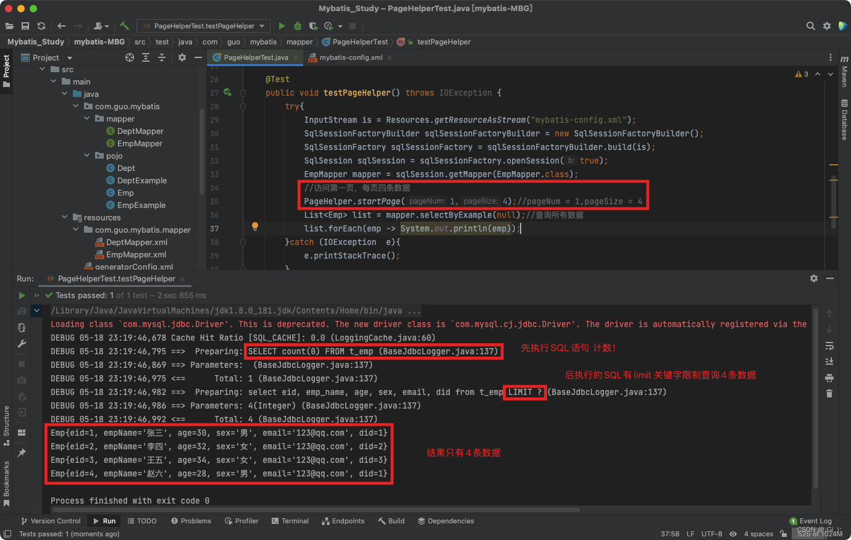Click the Build project hammer icon

[124, 26]
